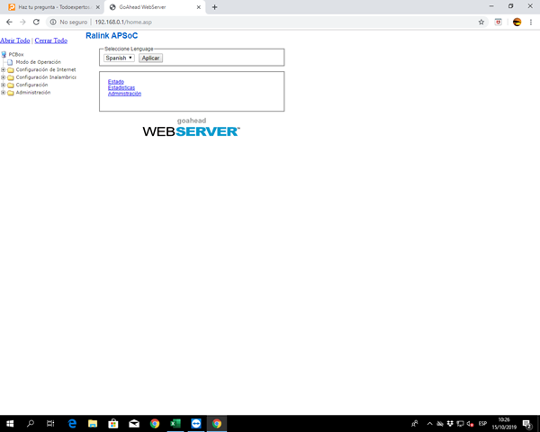Open People icon in system tray
The image size is (540, 432).
pos(415,424)
